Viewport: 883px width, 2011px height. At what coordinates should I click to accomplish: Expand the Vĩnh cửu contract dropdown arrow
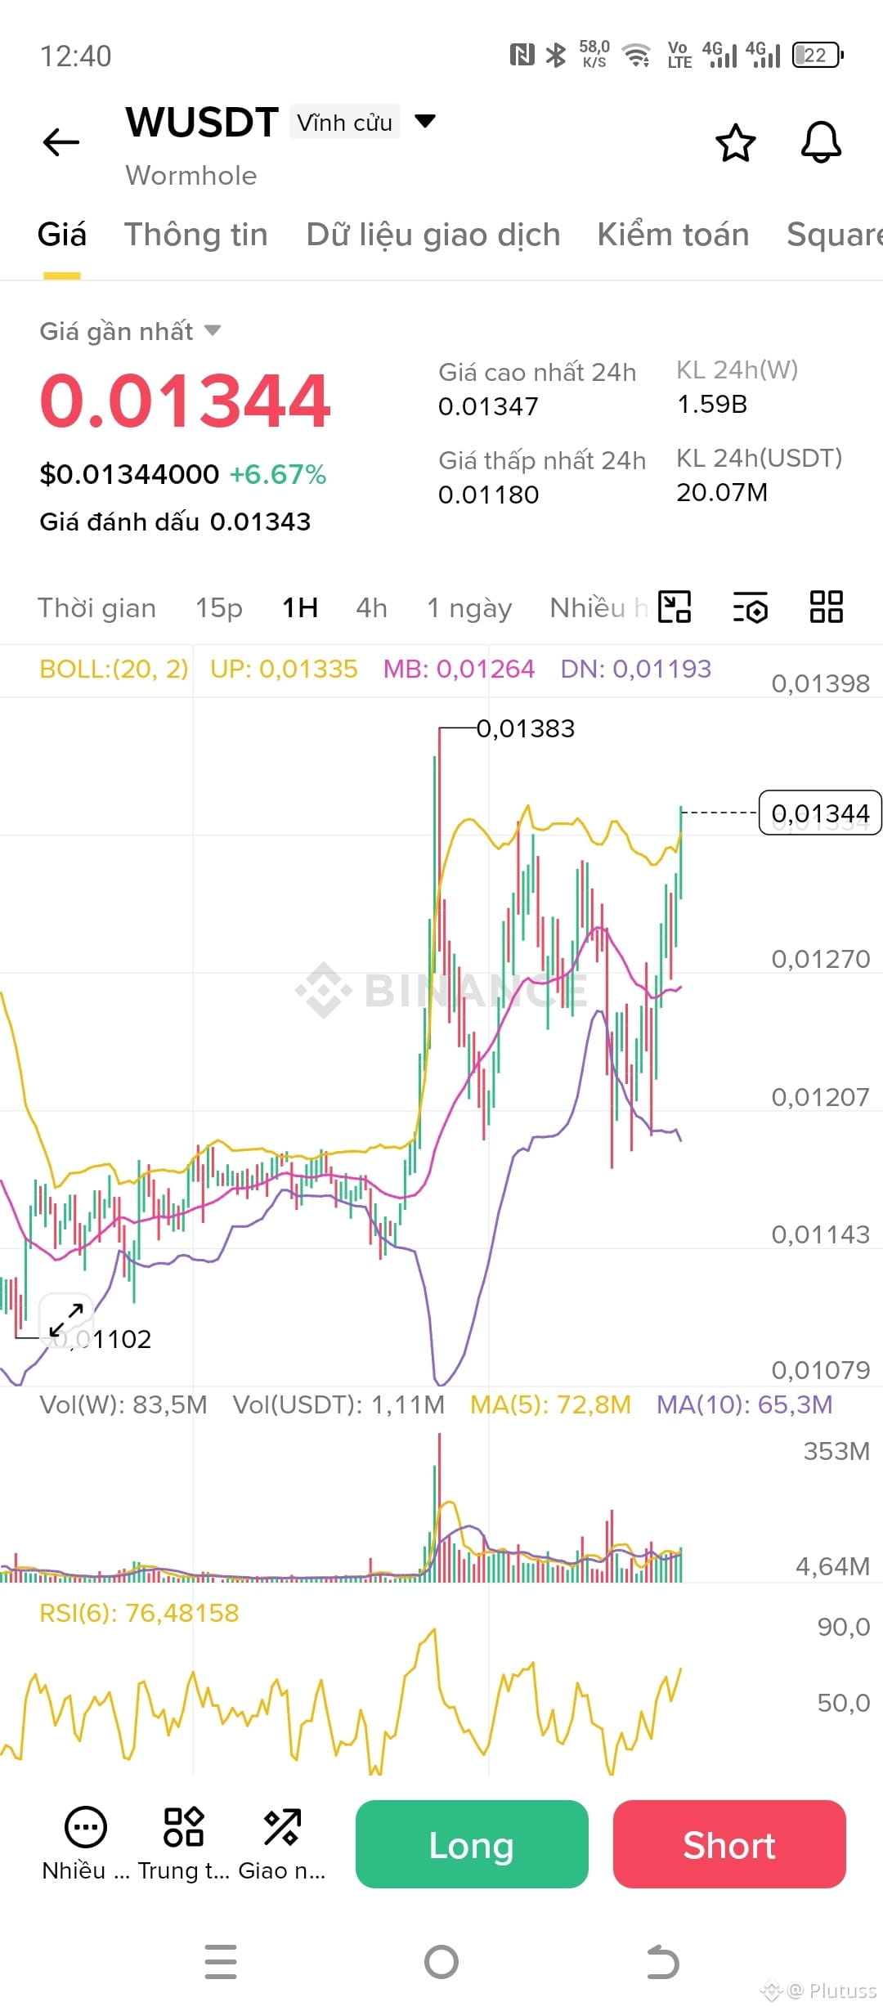(425, 122)
